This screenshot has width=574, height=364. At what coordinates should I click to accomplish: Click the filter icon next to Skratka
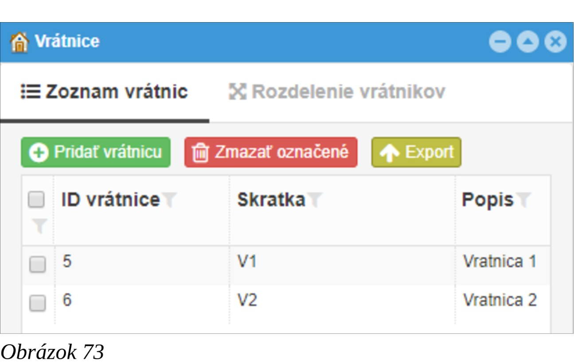coord(314,201)
